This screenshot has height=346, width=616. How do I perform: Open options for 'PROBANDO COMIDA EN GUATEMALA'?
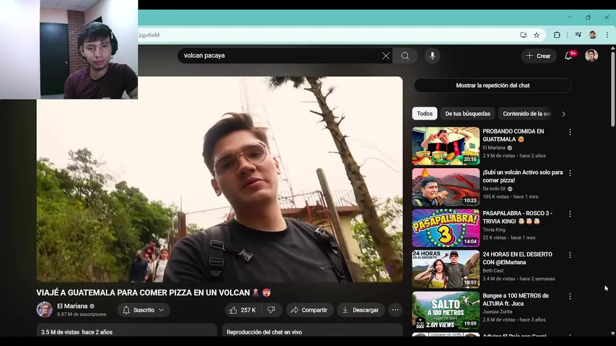pos(570,132)
